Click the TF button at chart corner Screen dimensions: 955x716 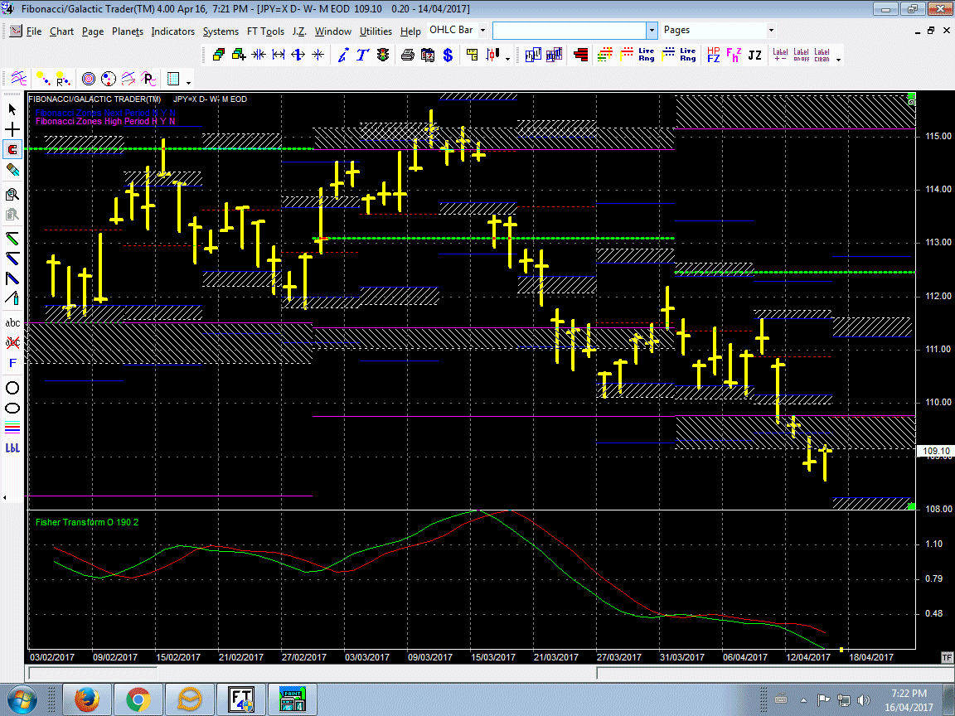(947, 657)
